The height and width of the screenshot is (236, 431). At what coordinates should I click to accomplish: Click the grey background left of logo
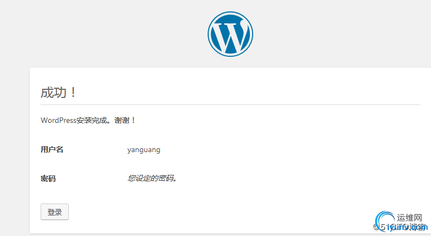(x=105, y=33)
